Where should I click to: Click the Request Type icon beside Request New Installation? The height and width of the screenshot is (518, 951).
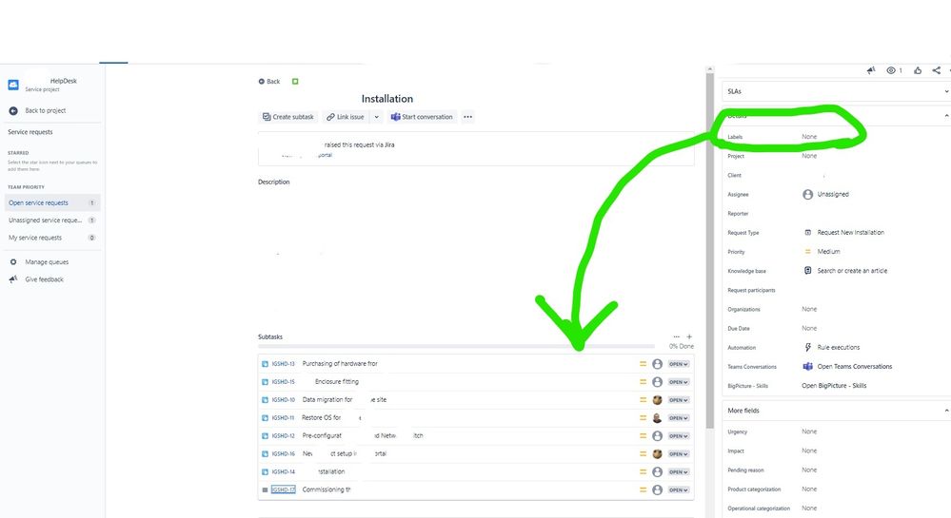tap(807, 233)
